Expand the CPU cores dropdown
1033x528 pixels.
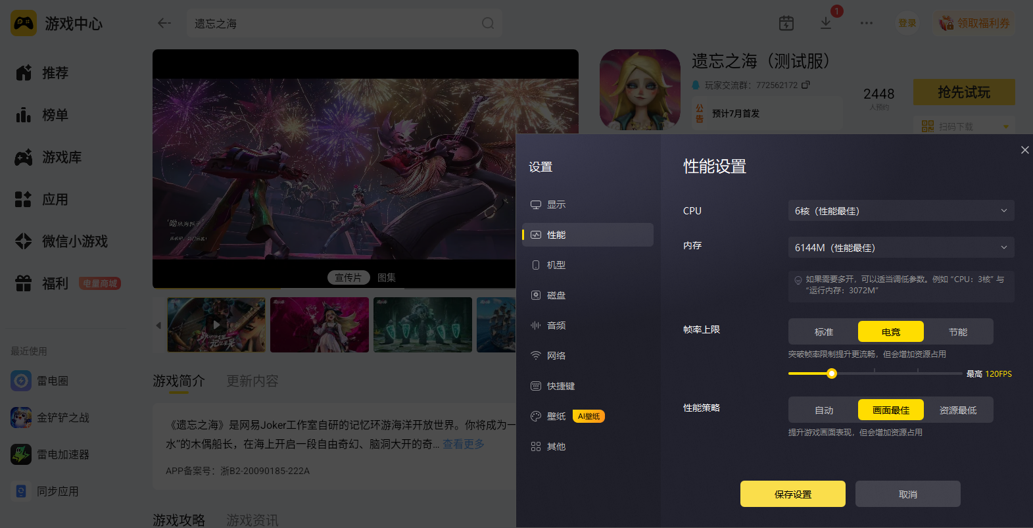coord(901,210)
